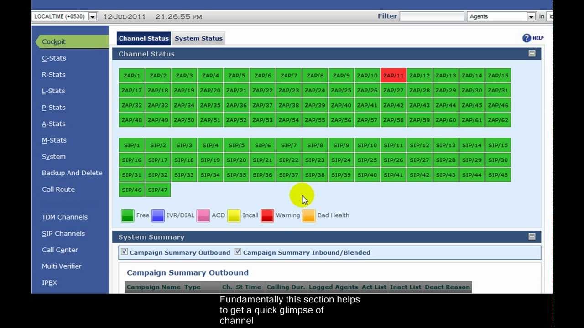Click the Act List column header

(374, 287)
